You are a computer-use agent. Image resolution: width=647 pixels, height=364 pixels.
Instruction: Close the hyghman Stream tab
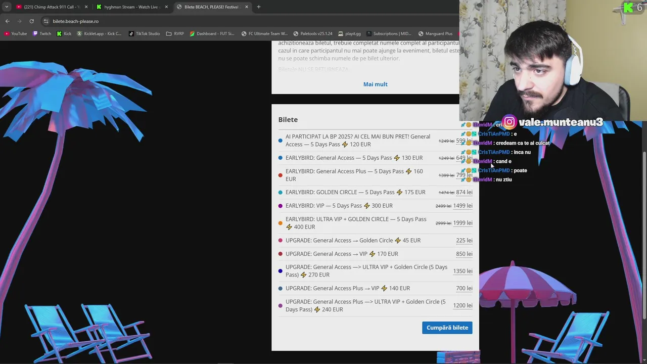[166, 7]
